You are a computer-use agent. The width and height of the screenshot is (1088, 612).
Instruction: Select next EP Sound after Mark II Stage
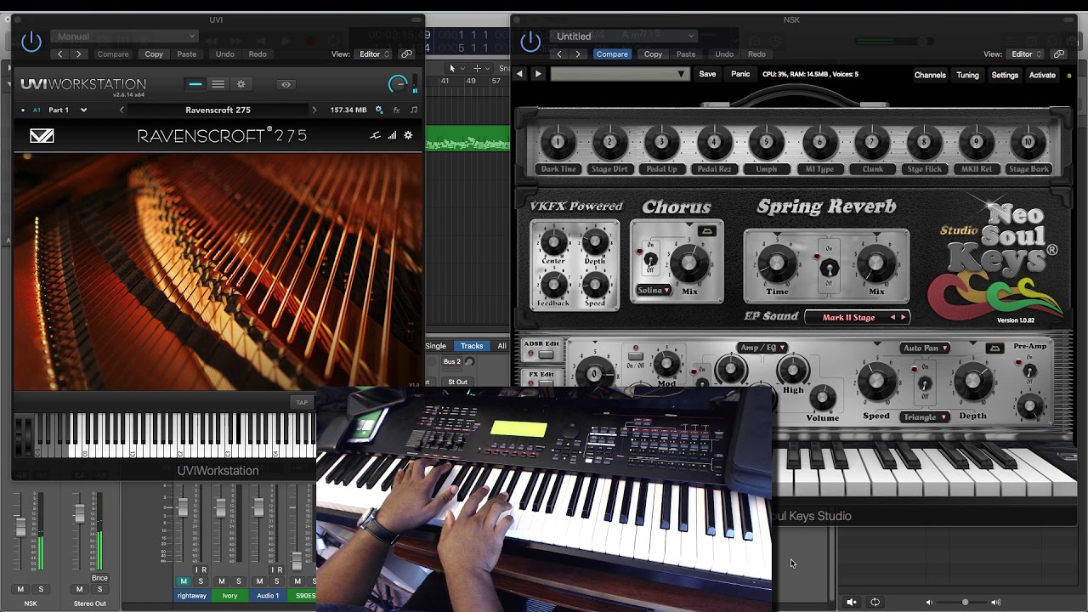pyautogui.click(x=903, y=318)
